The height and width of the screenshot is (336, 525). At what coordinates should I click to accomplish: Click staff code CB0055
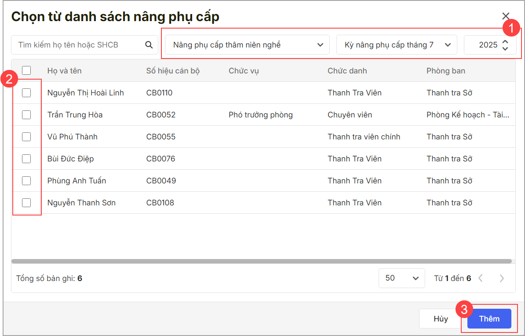(x=161, y=137)
